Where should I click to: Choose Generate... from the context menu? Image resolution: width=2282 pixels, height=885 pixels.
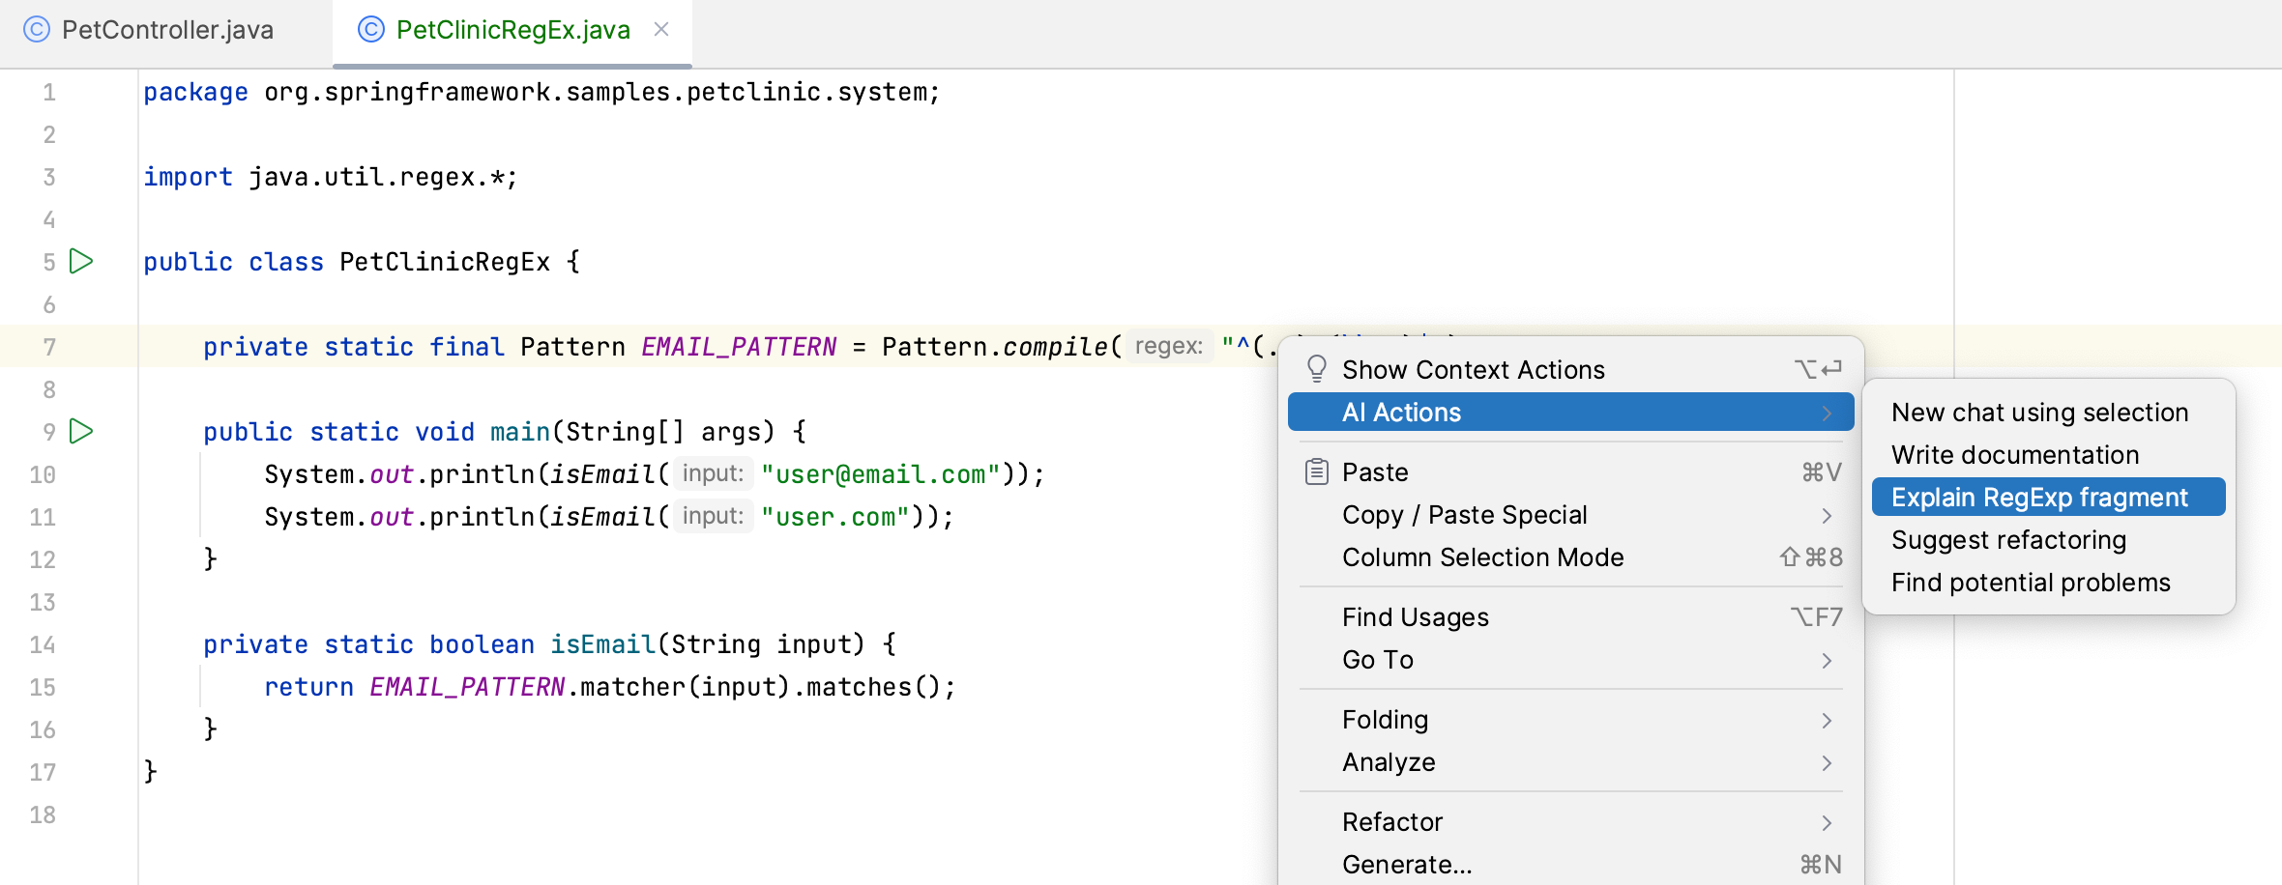coord(1570,864)
